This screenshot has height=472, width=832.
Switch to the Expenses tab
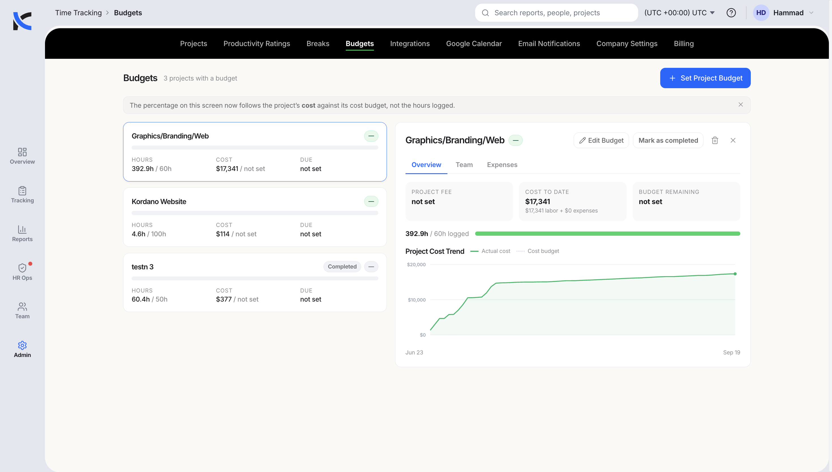(502, 165)
